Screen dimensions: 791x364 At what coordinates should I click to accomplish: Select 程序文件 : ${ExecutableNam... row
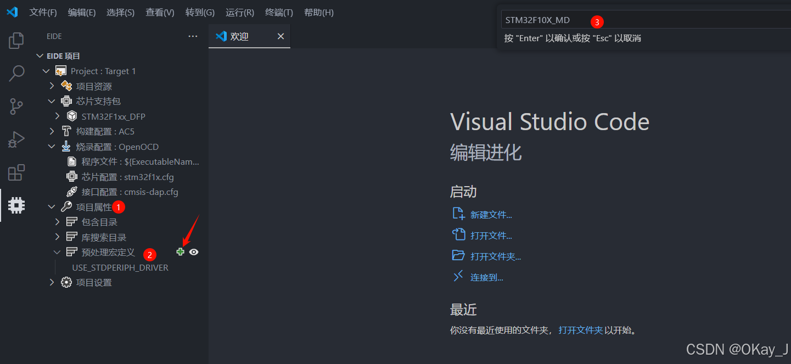coord(141,161)
